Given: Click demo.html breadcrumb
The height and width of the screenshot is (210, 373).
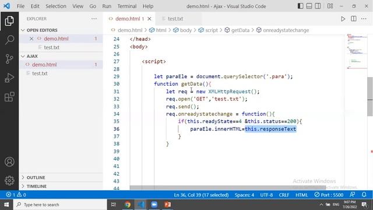Looking at the screenshot, I should pos(127,30).
